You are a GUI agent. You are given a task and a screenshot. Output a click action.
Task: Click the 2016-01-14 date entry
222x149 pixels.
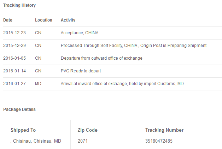[x=14, y=71]
